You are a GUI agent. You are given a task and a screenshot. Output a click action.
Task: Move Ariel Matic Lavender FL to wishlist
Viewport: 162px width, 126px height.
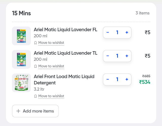pos(51,43)
